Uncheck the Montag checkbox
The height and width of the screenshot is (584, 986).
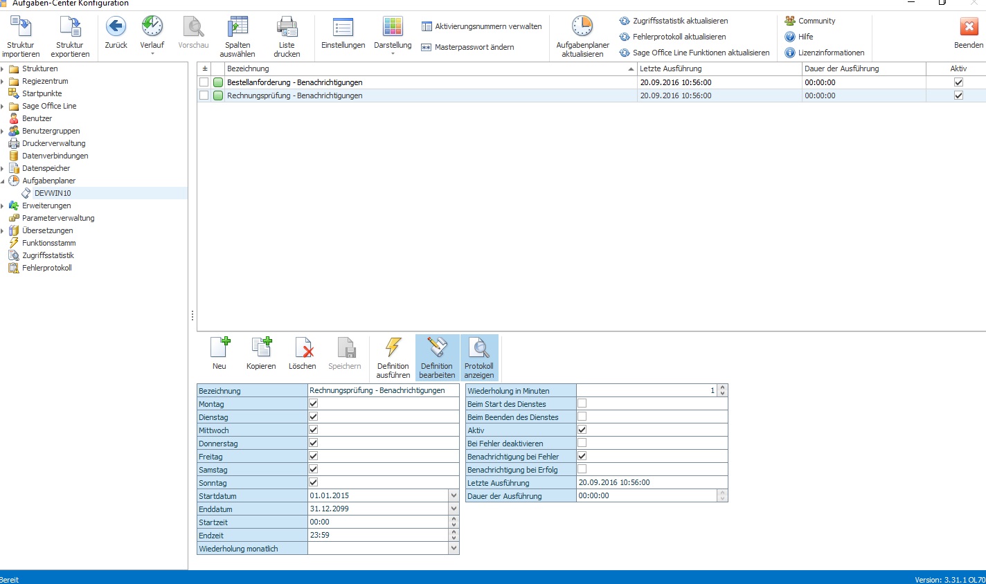coord(314,403)
